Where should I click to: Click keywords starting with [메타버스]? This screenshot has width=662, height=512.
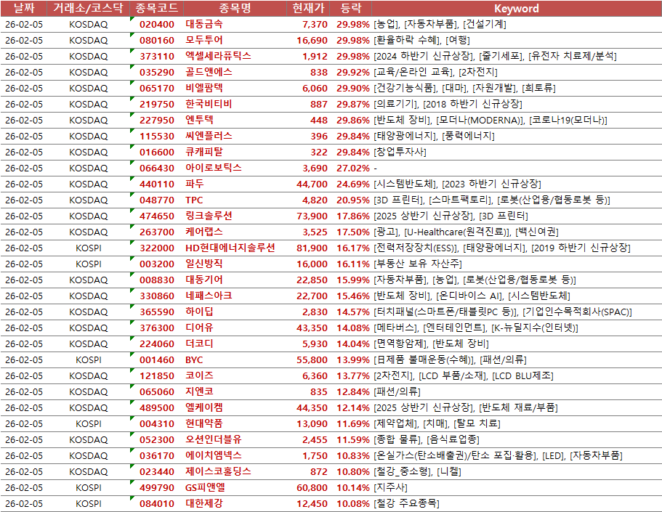[476, 328]
